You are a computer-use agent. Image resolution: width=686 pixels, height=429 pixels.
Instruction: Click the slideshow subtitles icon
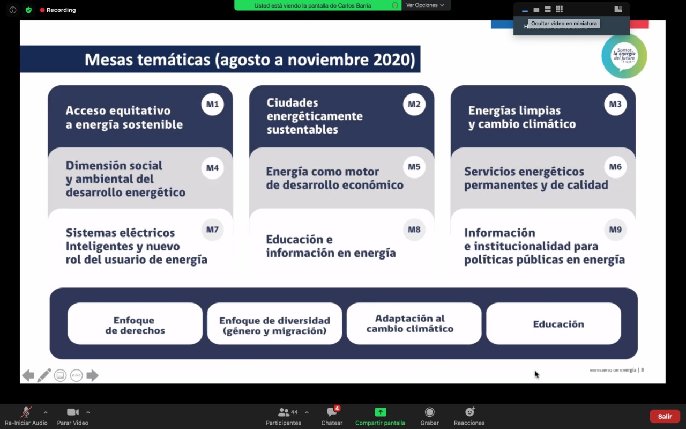[x=60, y=375]
